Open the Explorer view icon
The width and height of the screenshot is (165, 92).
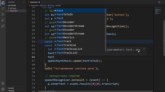click(x=3, y=3)
